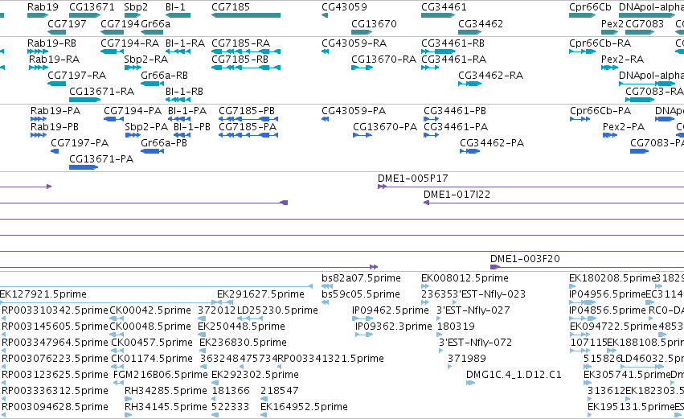Select the BI-1-RA transcript label
Viewport: 684px width, 419px height.
point(185,43)
